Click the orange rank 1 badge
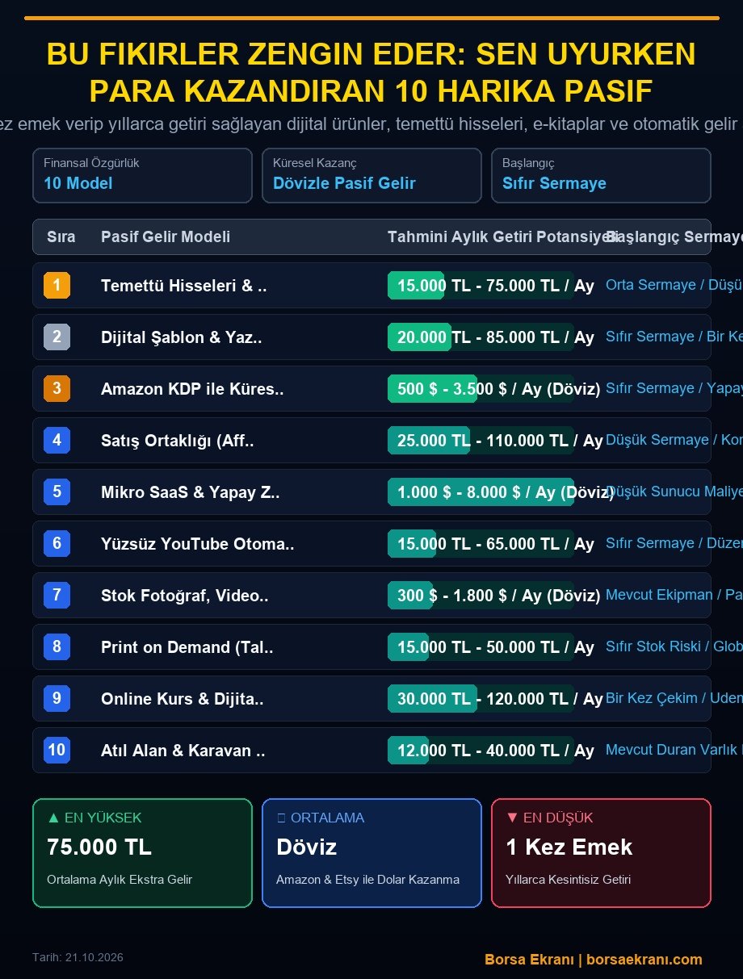Viewport: 743px width, 979px height. 57,285
